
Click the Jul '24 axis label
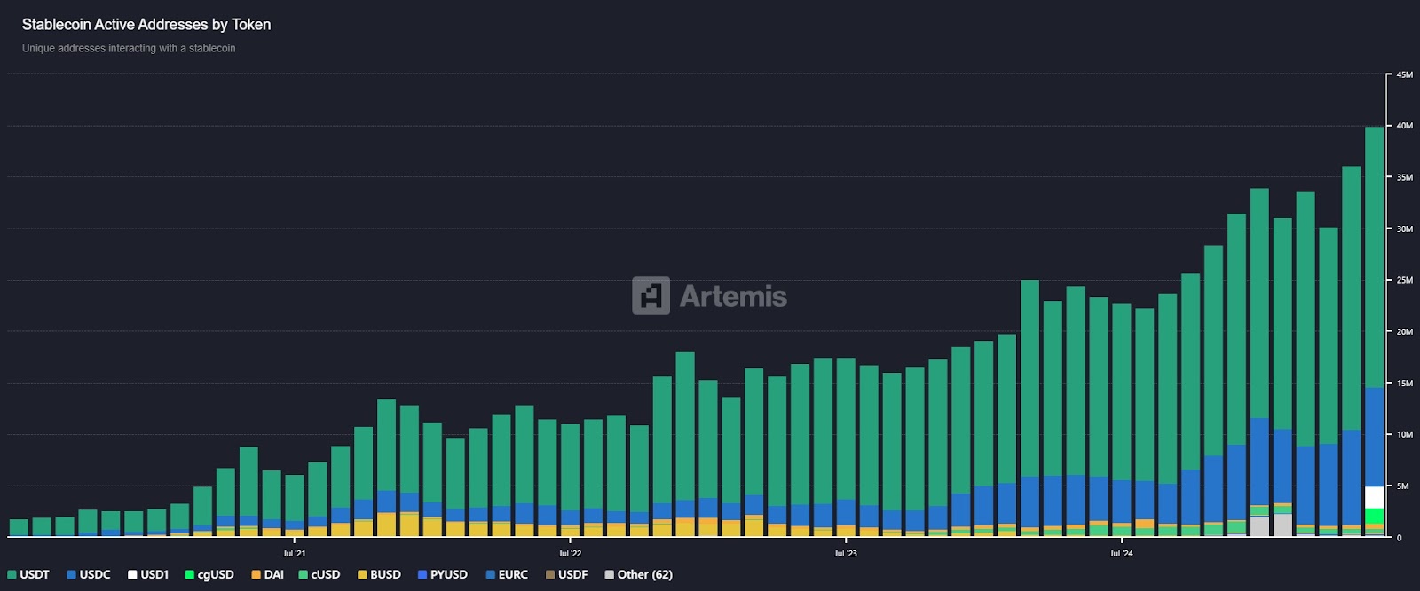(1121, 554)
